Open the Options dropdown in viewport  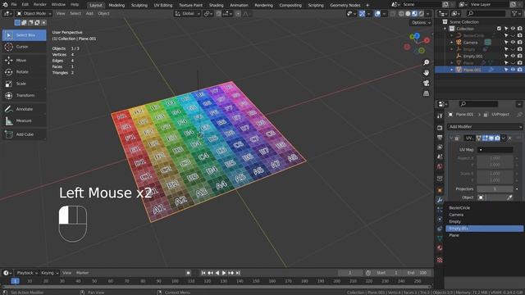421,23
